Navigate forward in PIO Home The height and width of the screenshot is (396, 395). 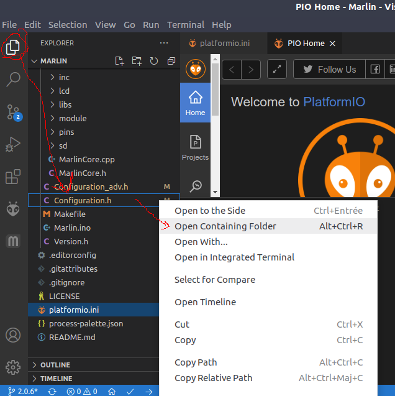251,70
